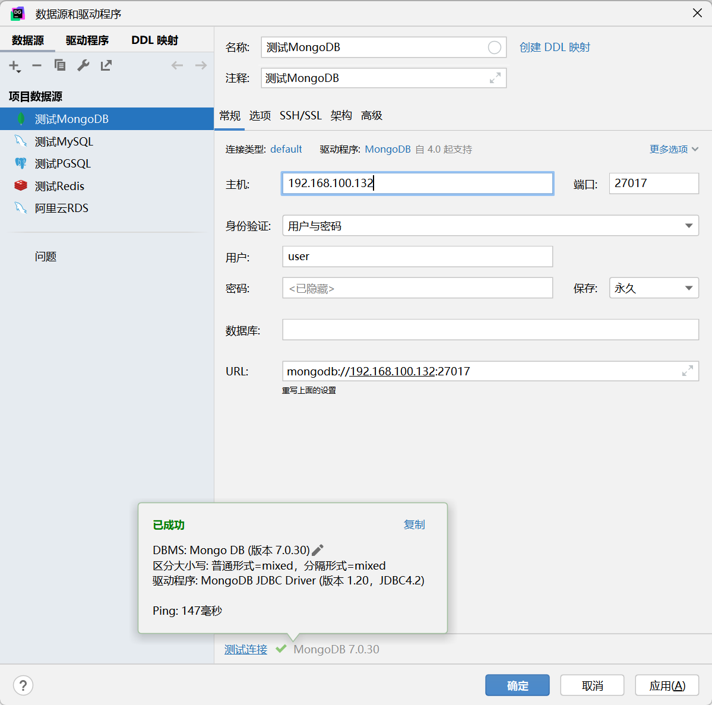Image resolution: width=712 pixels, height=705 pixels.
Task: Click 复制 copy link in success popup
Action: [x=414, y=524]
